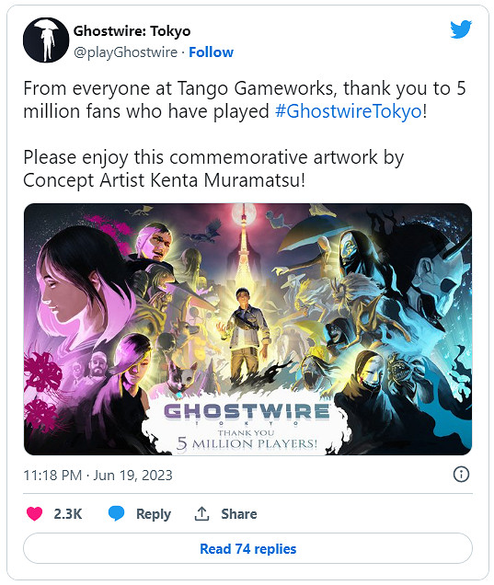Click the Share text label
This screenshot has height=585, width=494.
(239, 514)
